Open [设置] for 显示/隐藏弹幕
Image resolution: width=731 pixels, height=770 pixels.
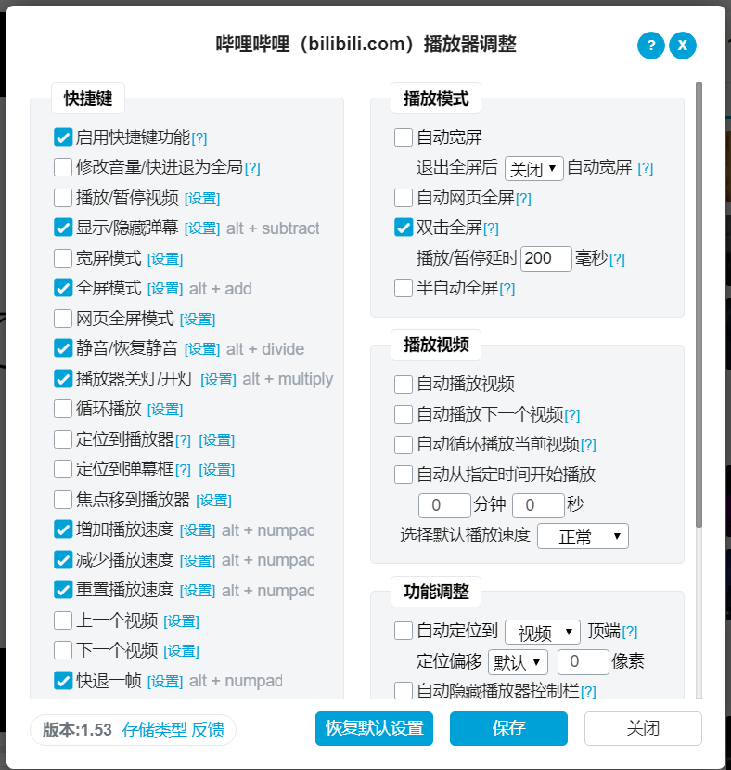tap(202, 228)
